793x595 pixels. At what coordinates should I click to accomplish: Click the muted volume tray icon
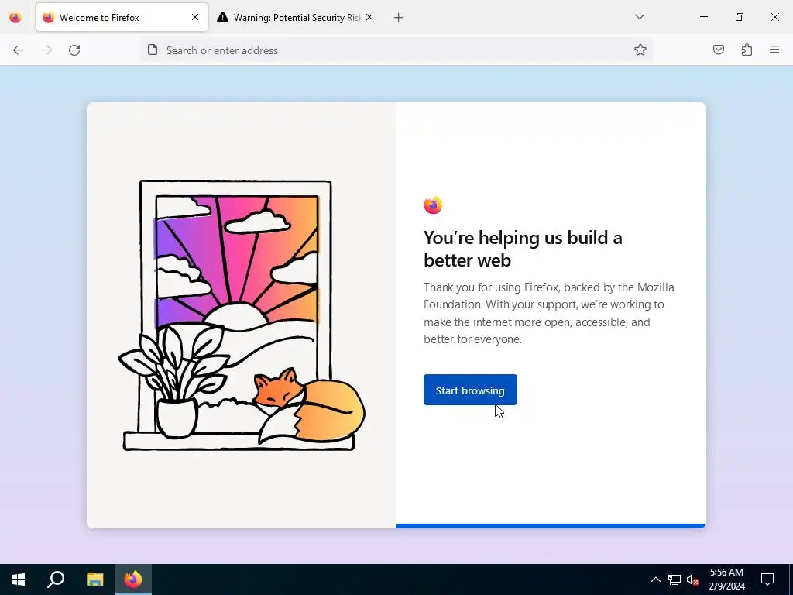(692, 580)
